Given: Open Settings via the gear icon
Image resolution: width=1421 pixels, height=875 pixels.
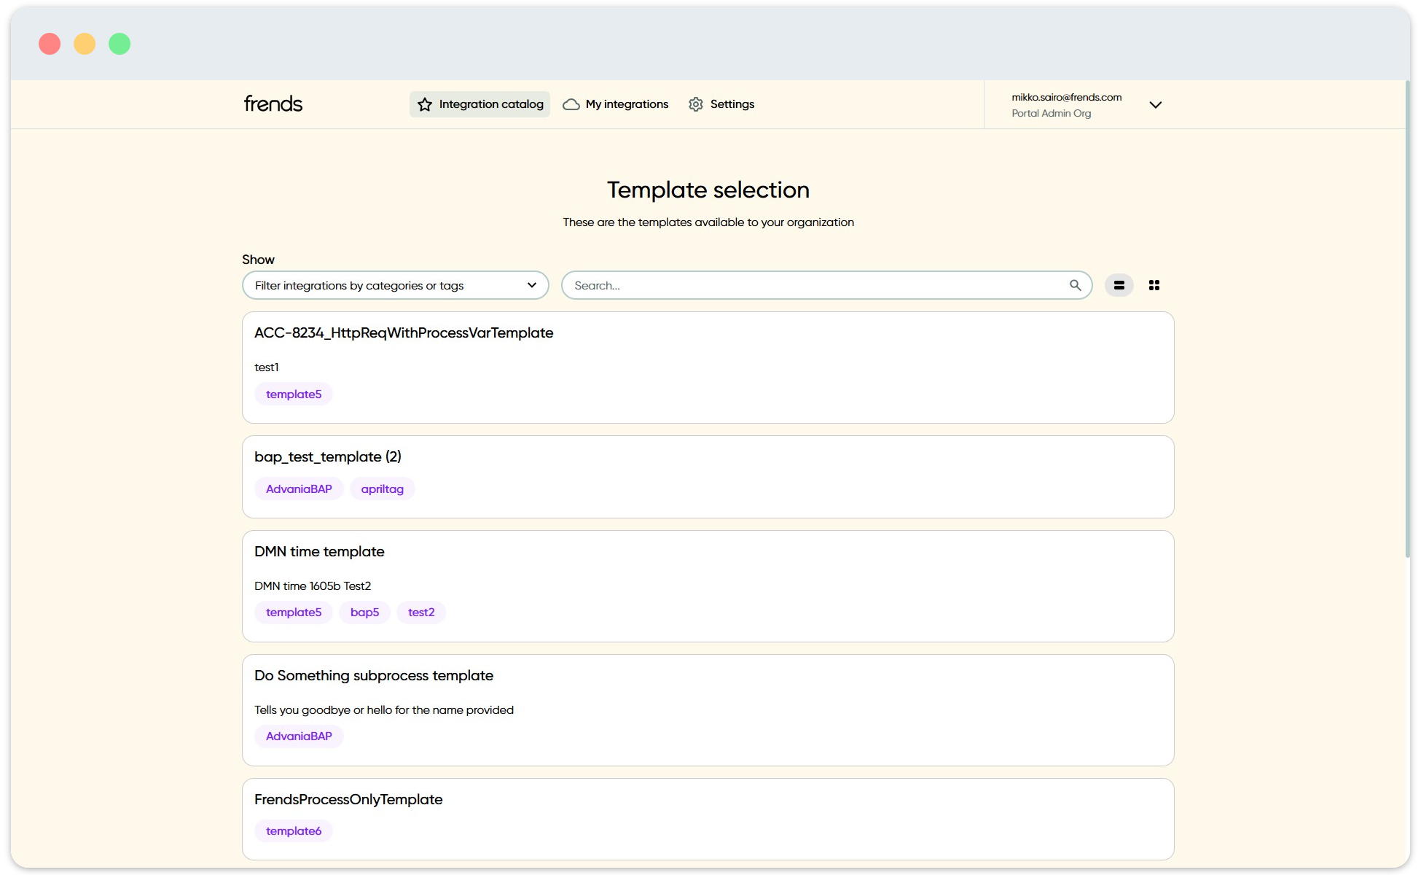Looking at the screenshot, I should (695, 104).
